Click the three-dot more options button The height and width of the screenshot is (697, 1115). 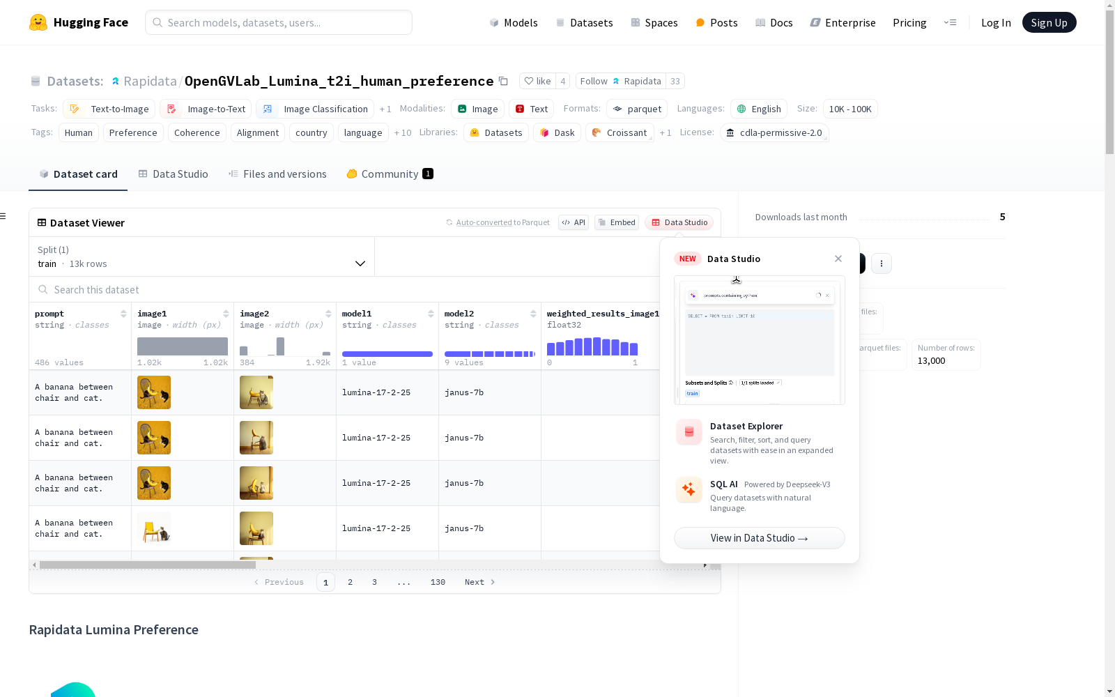tap(882, 263)
